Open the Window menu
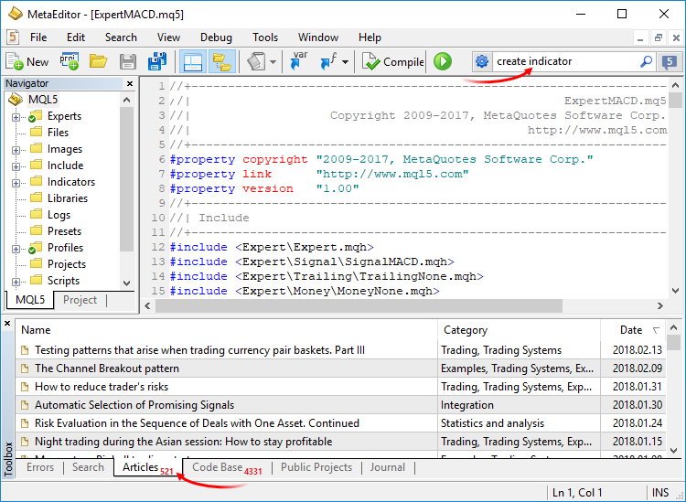The height and width of the screenshot is (502, 686). click(x=318, y=37)
